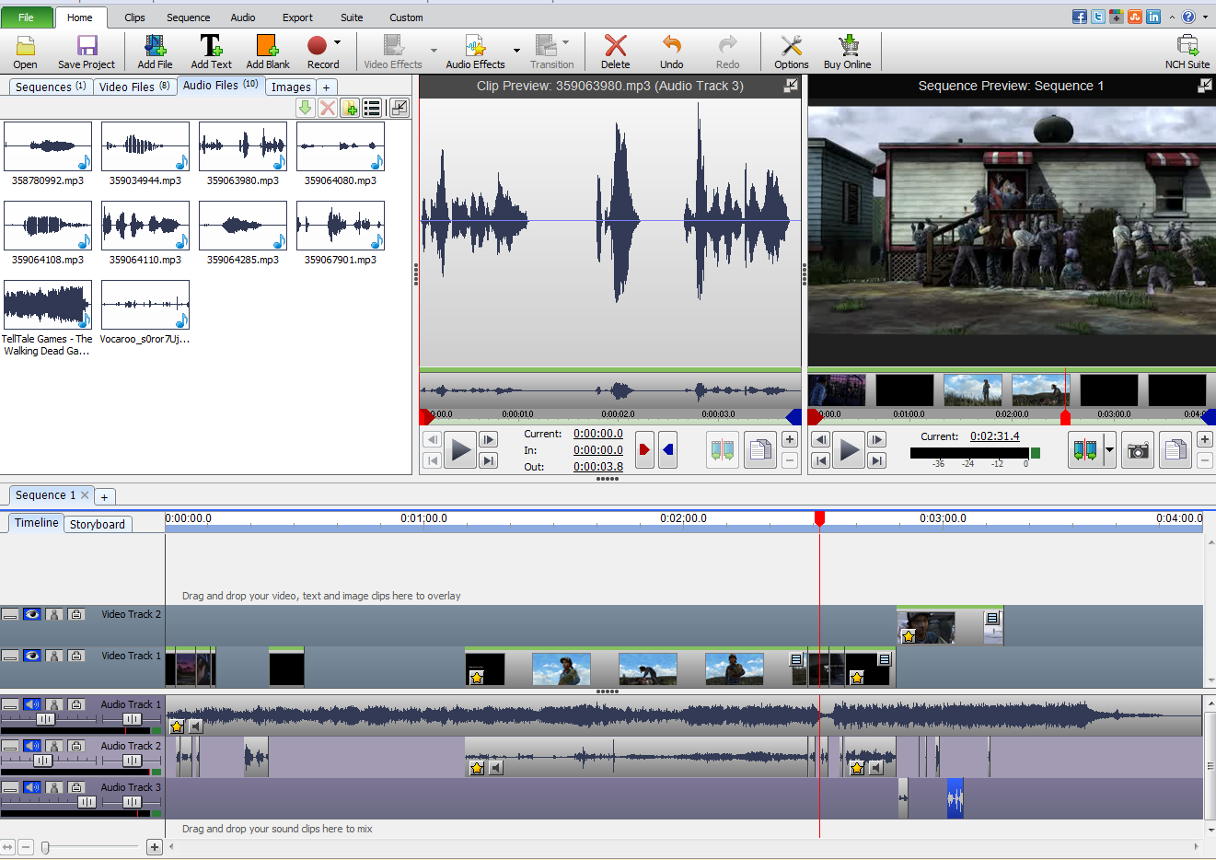Click the media bin list view icon

(x=372, y=108)
